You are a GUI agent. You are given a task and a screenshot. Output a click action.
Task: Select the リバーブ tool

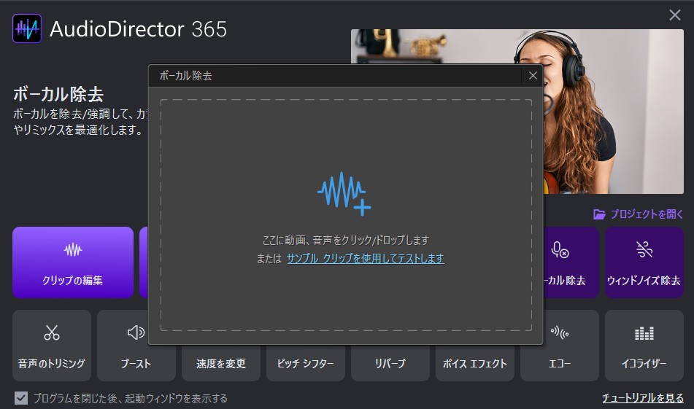[390, 363]
